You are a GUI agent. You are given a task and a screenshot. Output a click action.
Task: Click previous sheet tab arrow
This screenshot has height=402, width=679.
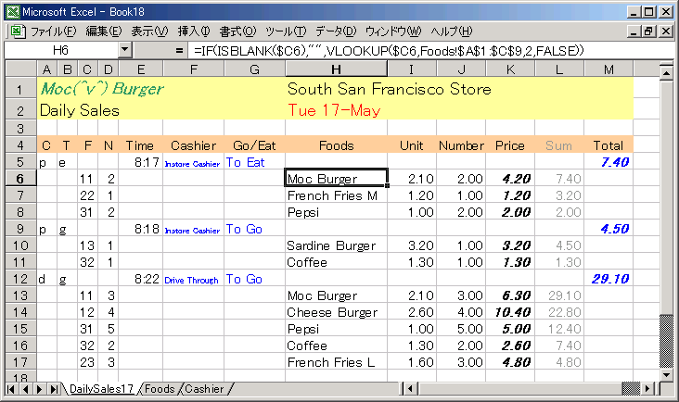[x=25, y=389]
